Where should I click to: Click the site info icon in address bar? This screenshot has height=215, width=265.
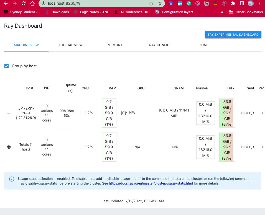44,3
